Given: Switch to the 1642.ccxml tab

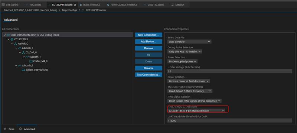Looking at the screenshot, I should [x=34, y=5].
